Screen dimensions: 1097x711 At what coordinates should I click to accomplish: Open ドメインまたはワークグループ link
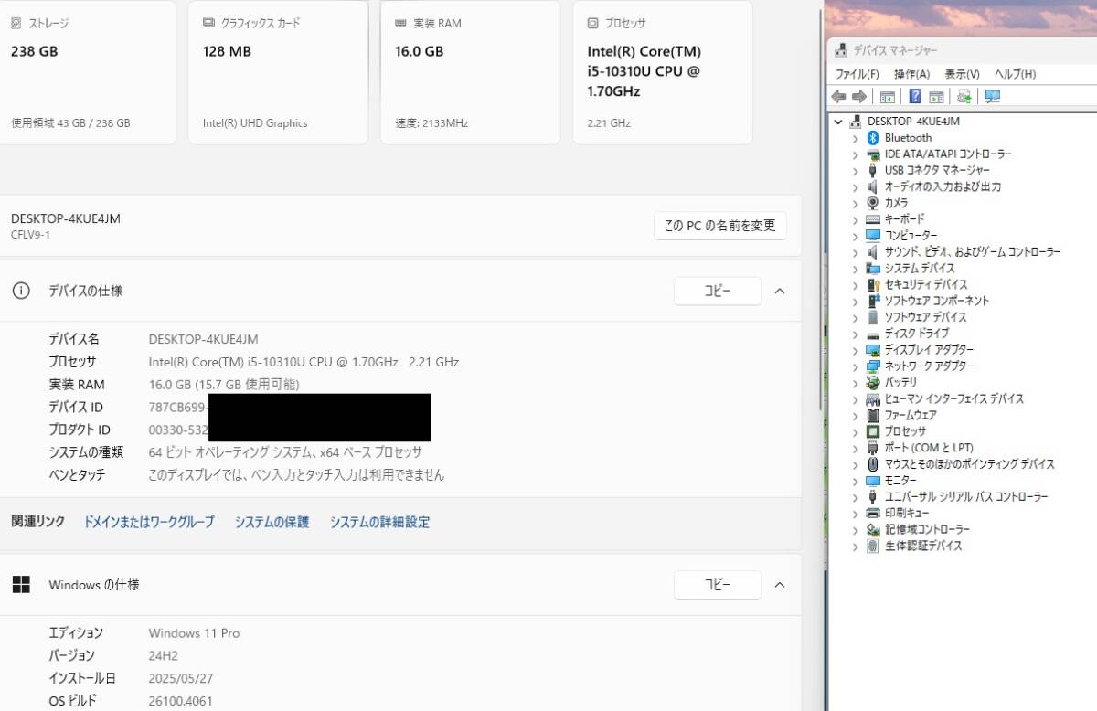(x=149, y=522)
